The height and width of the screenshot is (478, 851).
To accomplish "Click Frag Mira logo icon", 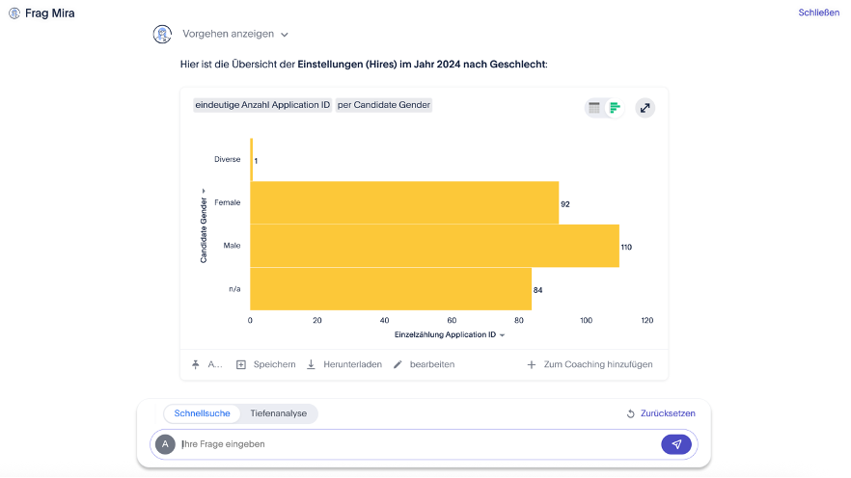I will coord(14,13).
